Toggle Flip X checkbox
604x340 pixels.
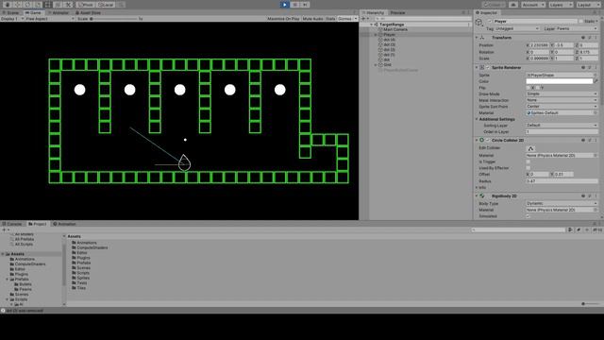pyautogui.click(x=528, y=88)
